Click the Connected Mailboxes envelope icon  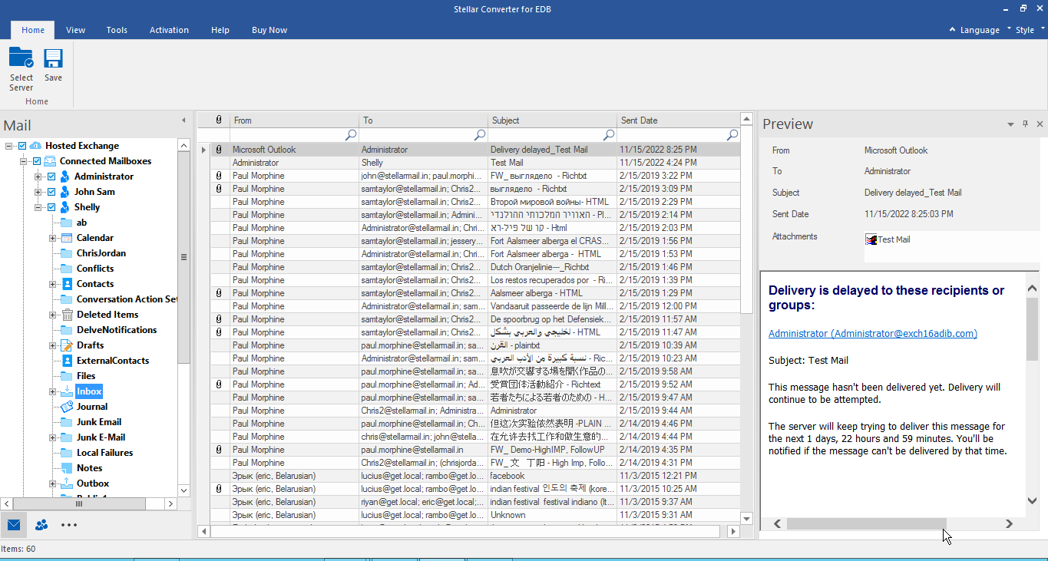pos(50,161)
